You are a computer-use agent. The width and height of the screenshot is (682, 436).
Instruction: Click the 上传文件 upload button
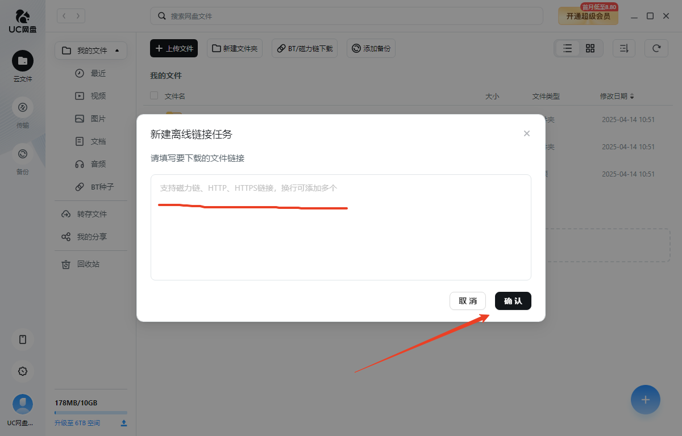point(174,48)
